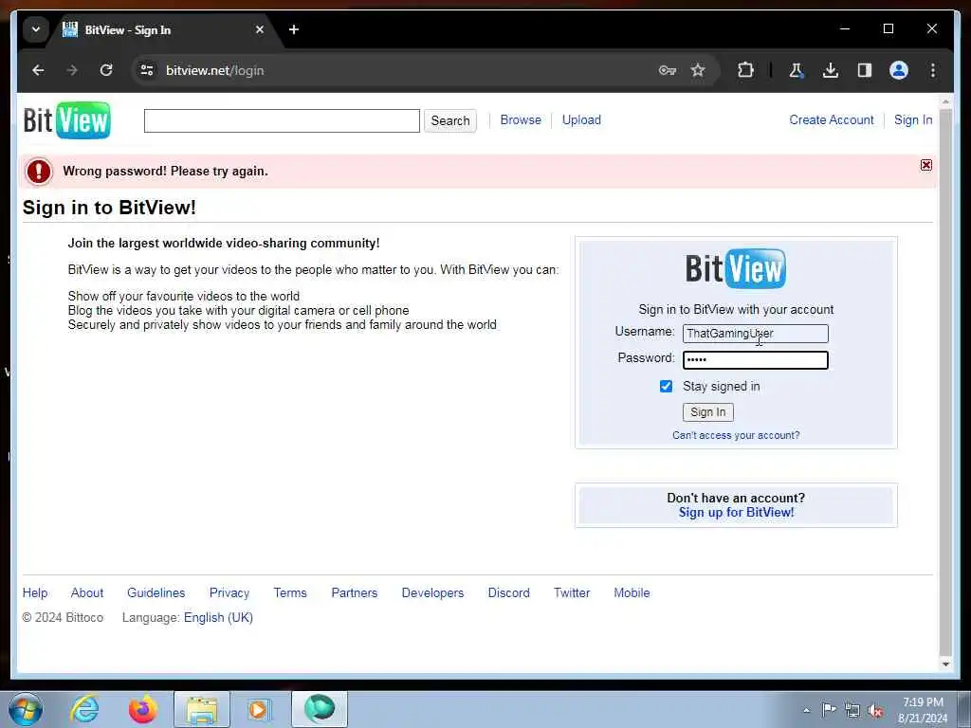Go back to the previous page
The height and width of the screenshot is (728, 971).
(x=38, y=70)
